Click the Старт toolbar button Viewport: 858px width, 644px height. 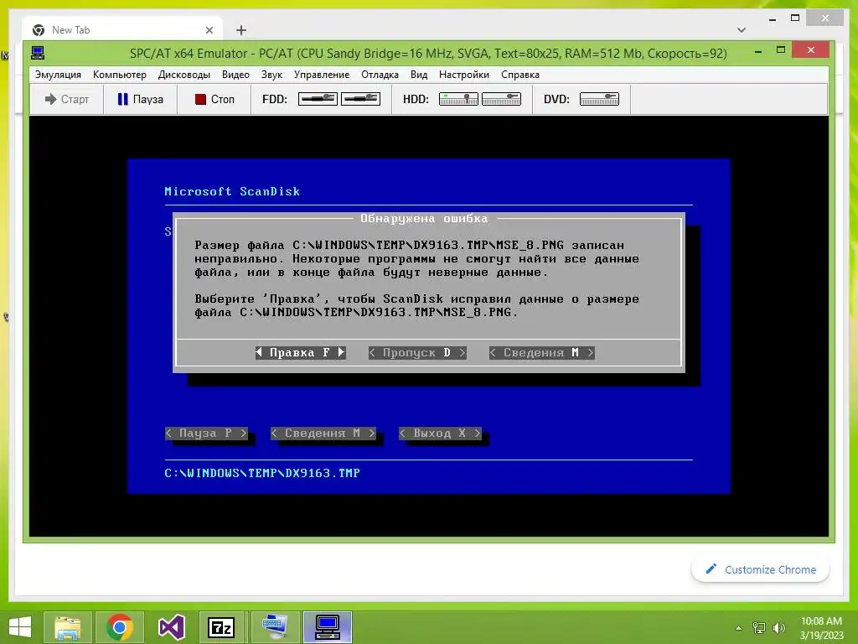(x=67, y=99)
